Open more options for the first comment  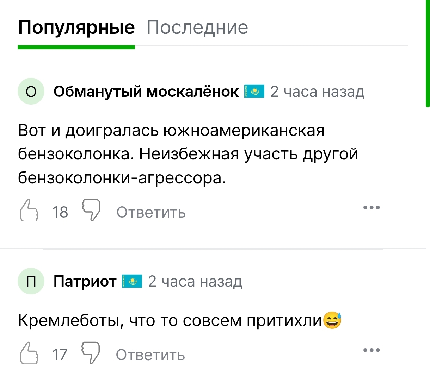(x=371, y=207)
